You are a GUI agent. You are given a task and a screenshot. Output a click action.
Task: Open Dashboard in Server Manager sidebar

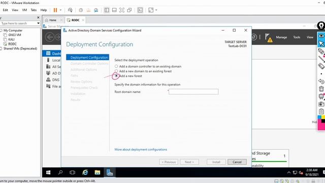coord(52,53)
